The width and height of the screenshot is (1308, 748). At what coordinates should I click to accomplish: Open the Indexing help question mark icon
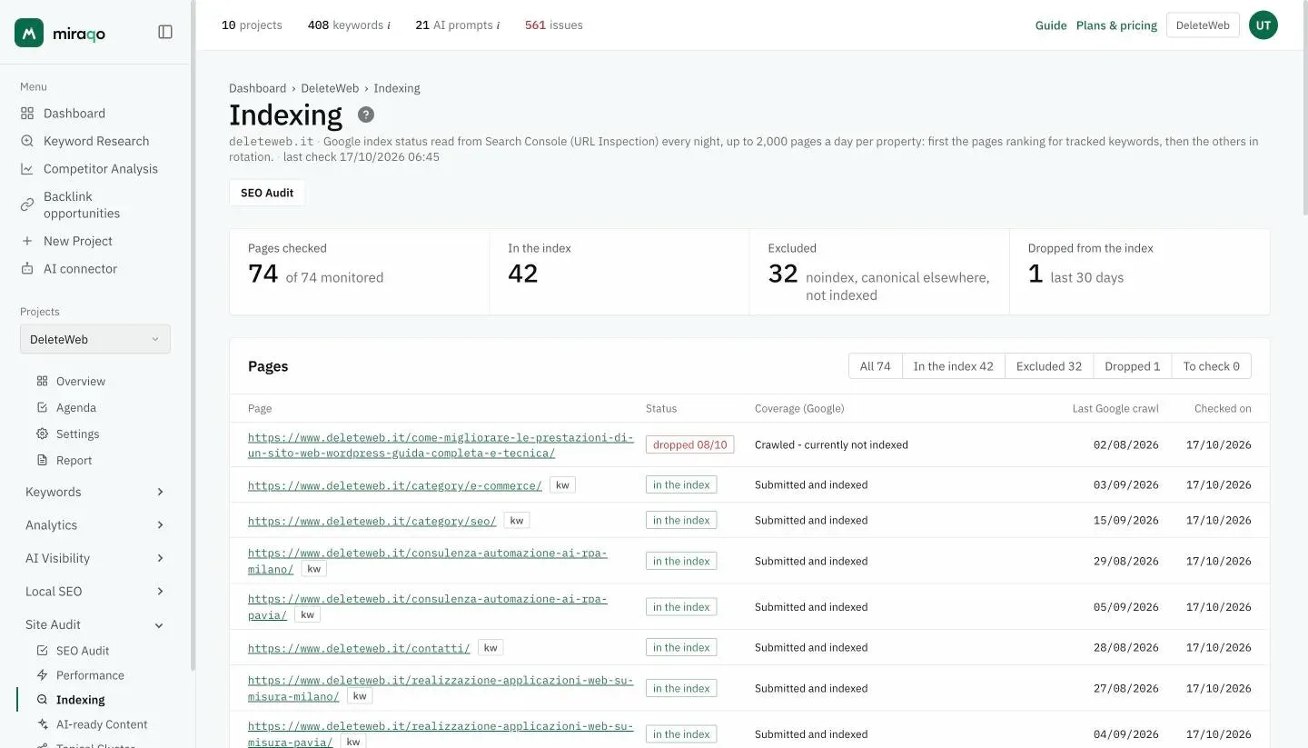tap(366, 115)
